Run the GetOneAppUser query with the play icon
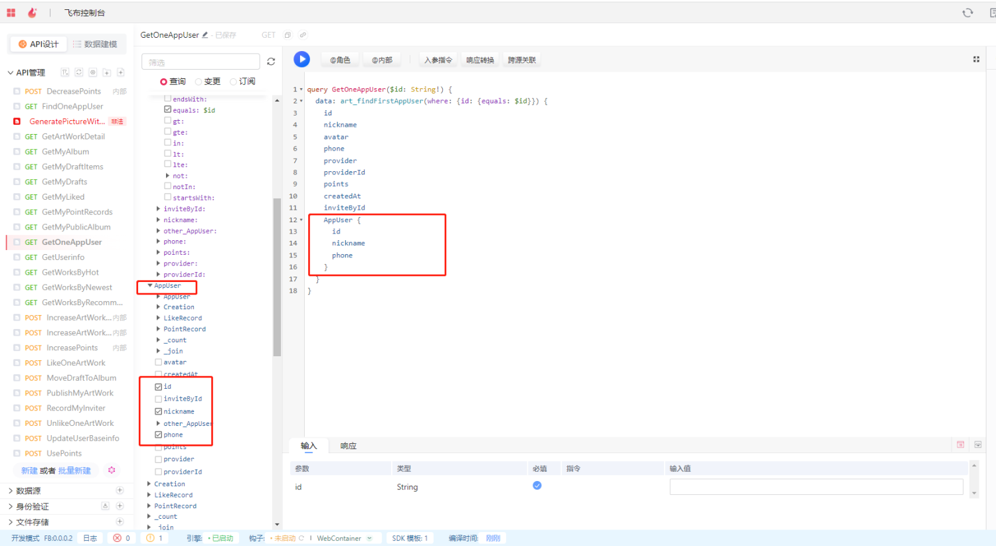This screenshot has width=996, height=546. pos(301,59)
